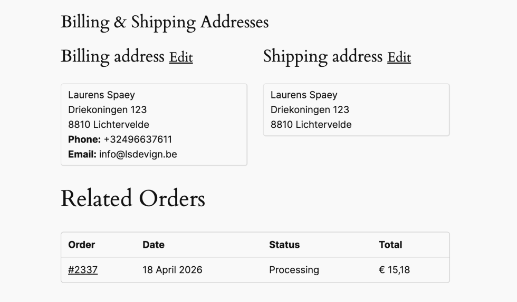Screen dimensions: 517x302
Task: Click the € 15,18 order total
Action: [x=394, y=270]
